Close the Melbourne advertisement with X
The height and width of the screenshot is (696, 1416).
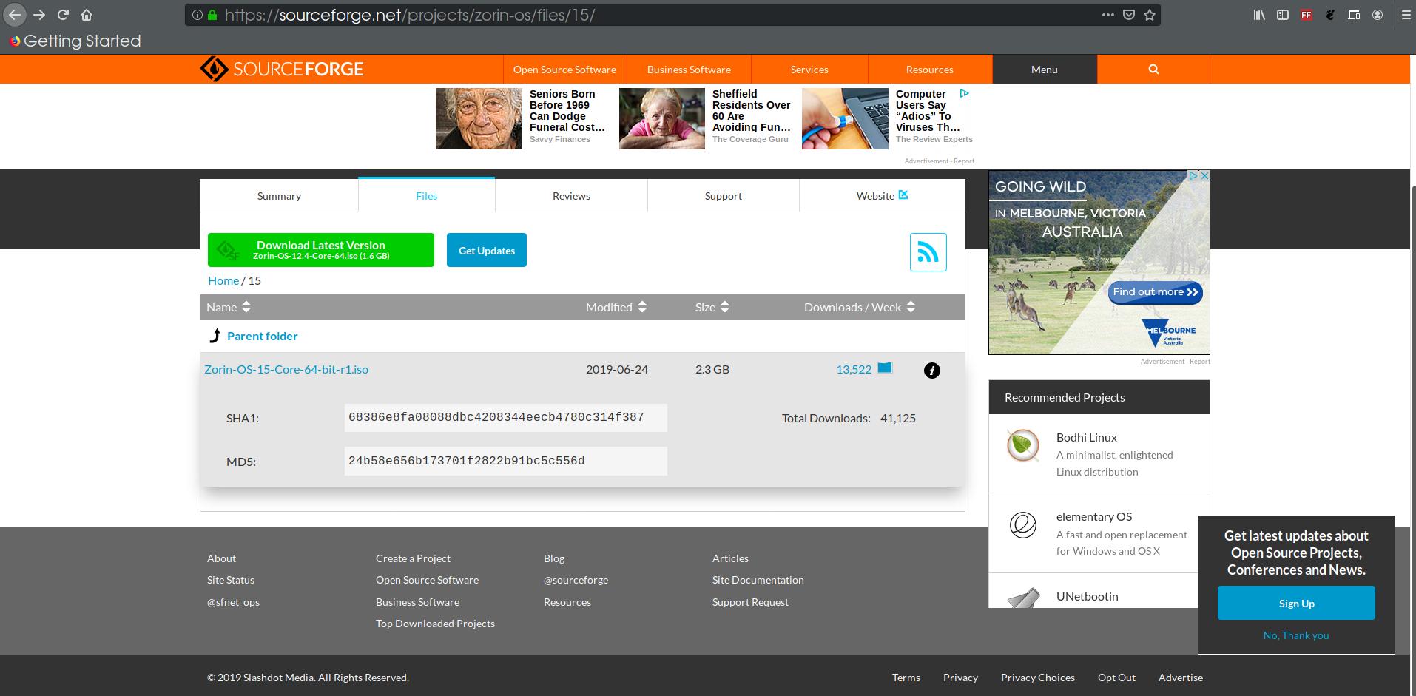1204,176
